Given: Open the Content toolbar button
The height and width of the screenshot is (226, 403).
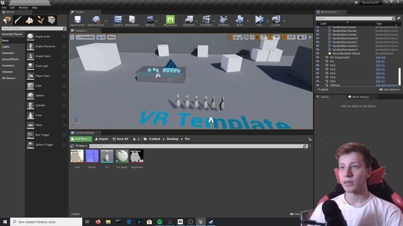Looking at the screenshot, I should click(118, 19).
